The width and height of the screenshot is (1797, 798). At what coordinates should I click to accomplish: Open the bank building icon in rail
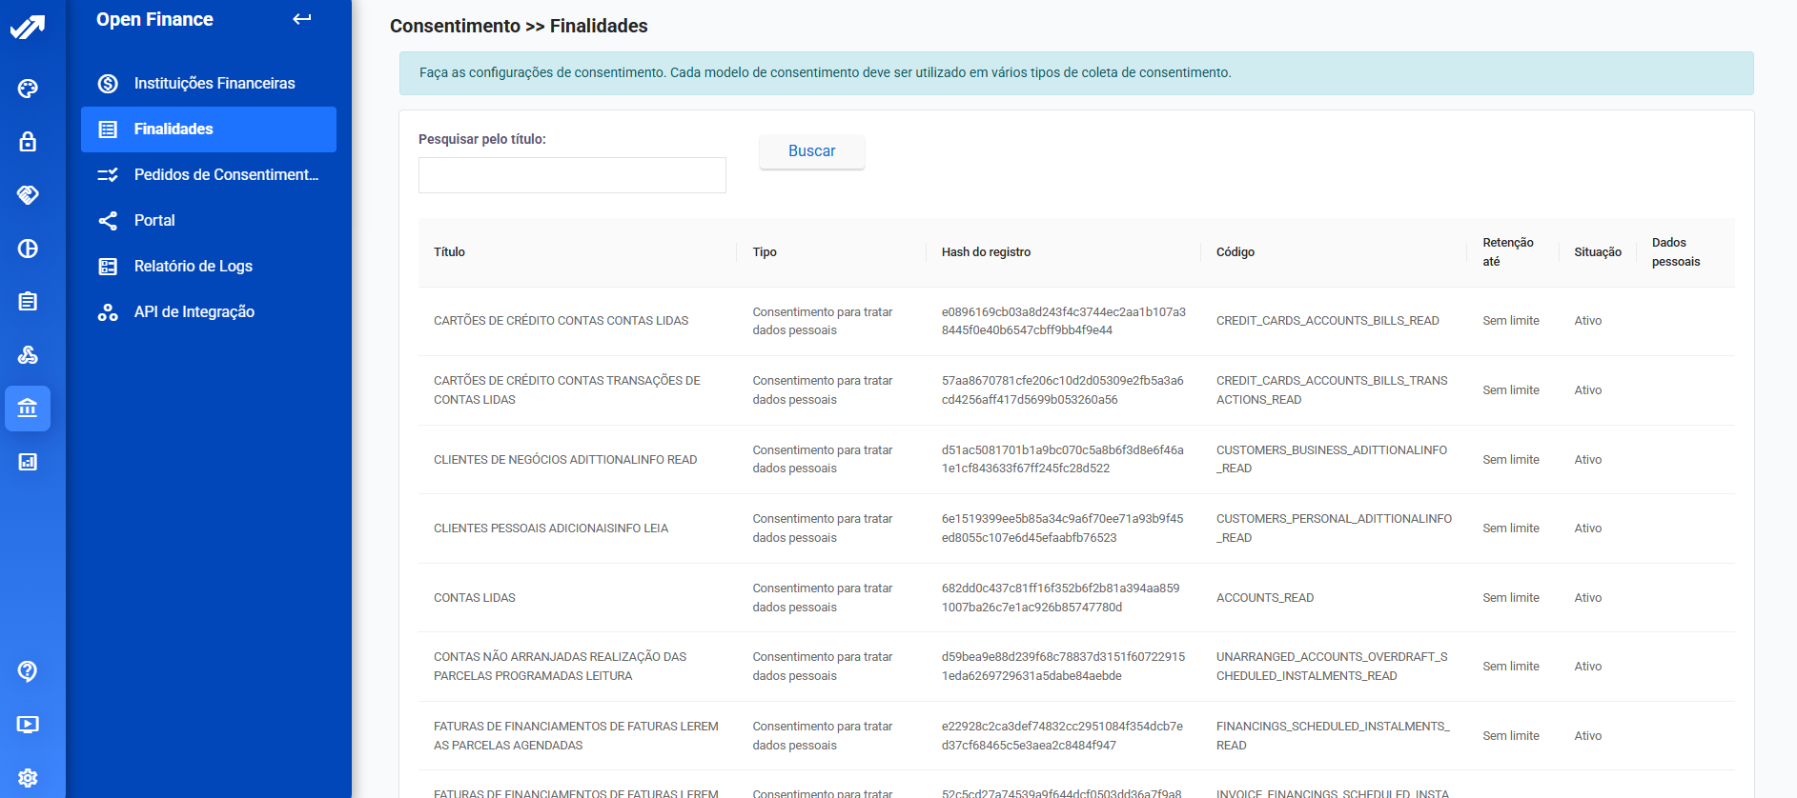click(28, 409)
